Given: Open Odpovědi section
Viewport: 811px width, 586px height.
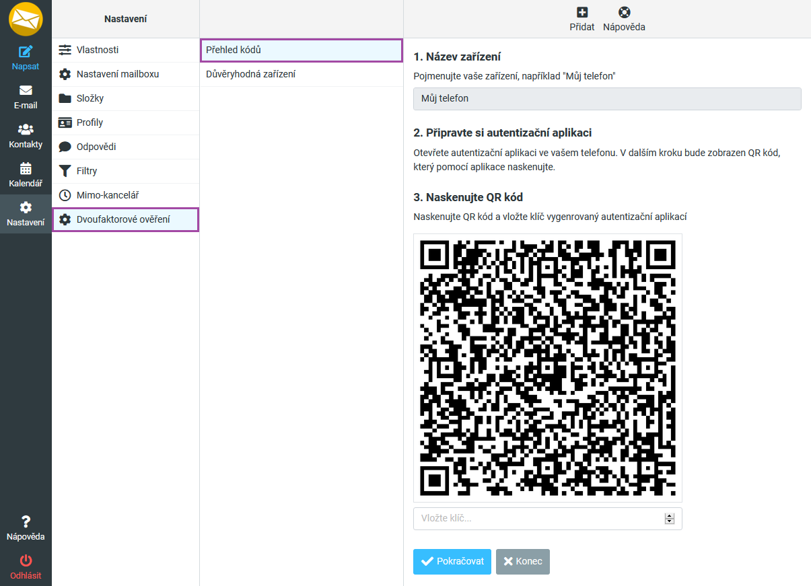Looking at the screenshot, I should (x=126, y=147).
